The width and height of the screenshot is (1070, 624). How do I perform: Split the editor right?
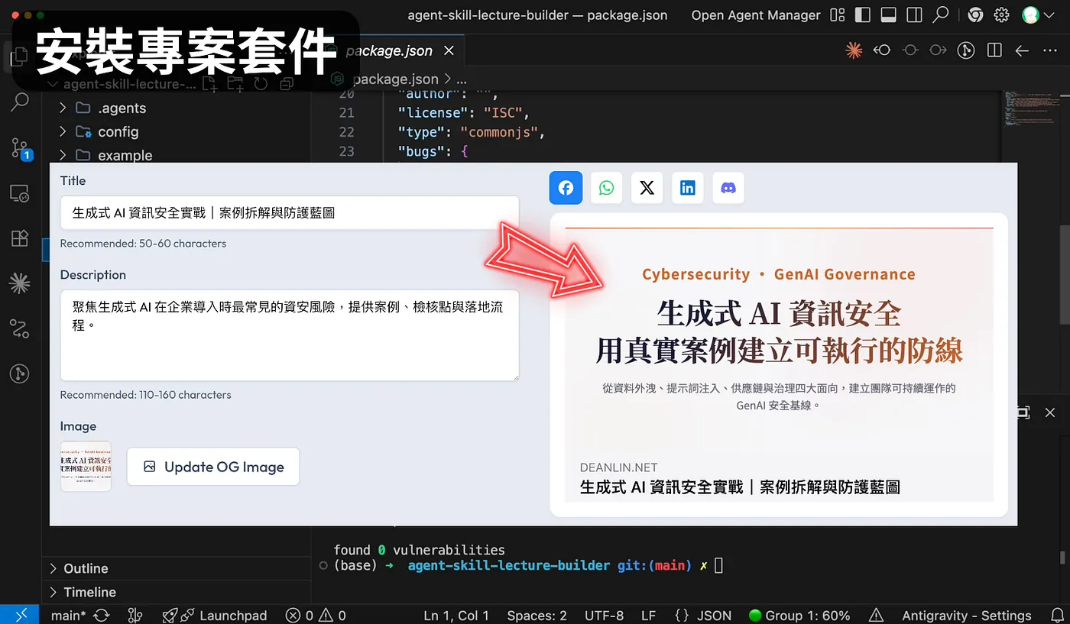994,50
